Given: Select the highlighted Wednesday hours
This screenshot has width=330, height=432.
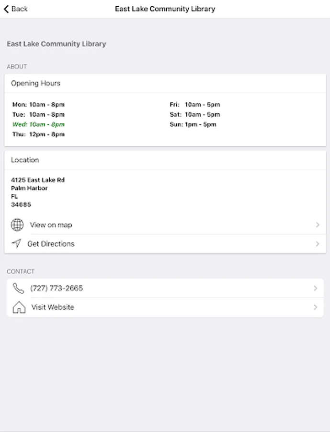Looking at the screenshot, I should (x=38, y=124).
